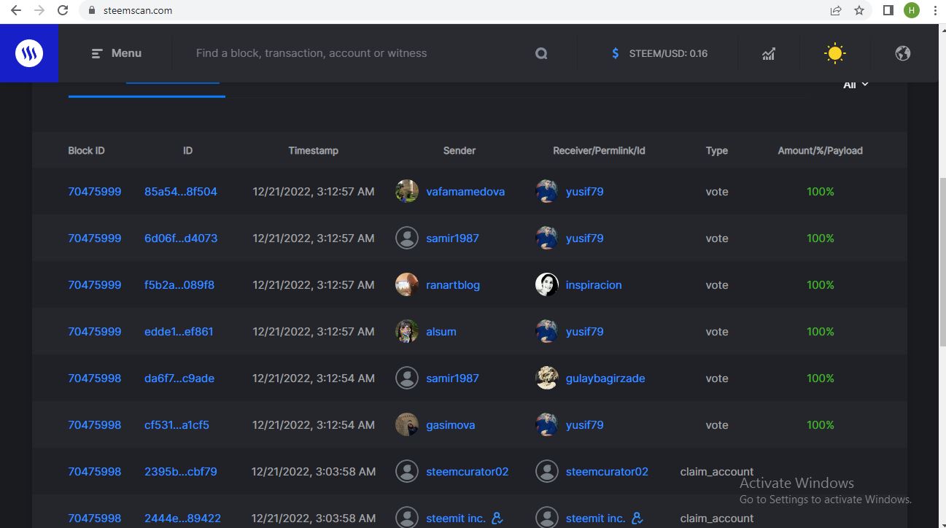Click the search magnifier icon

coord(541,53)
